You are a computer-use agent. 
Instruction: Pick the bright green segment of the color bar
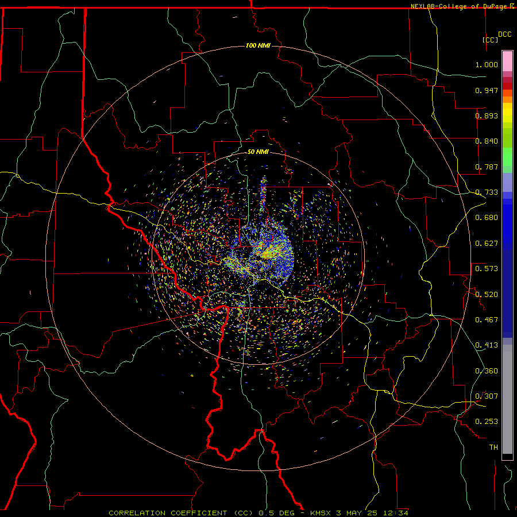507,157
